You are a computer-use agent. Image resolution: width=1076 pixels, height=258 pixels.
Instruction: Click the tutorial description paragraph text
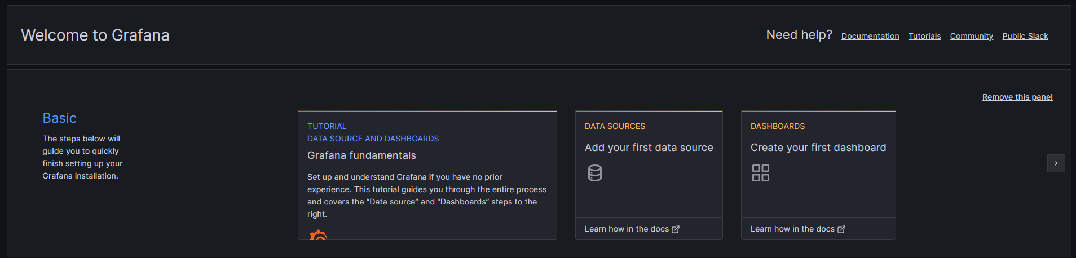[427, 195]
